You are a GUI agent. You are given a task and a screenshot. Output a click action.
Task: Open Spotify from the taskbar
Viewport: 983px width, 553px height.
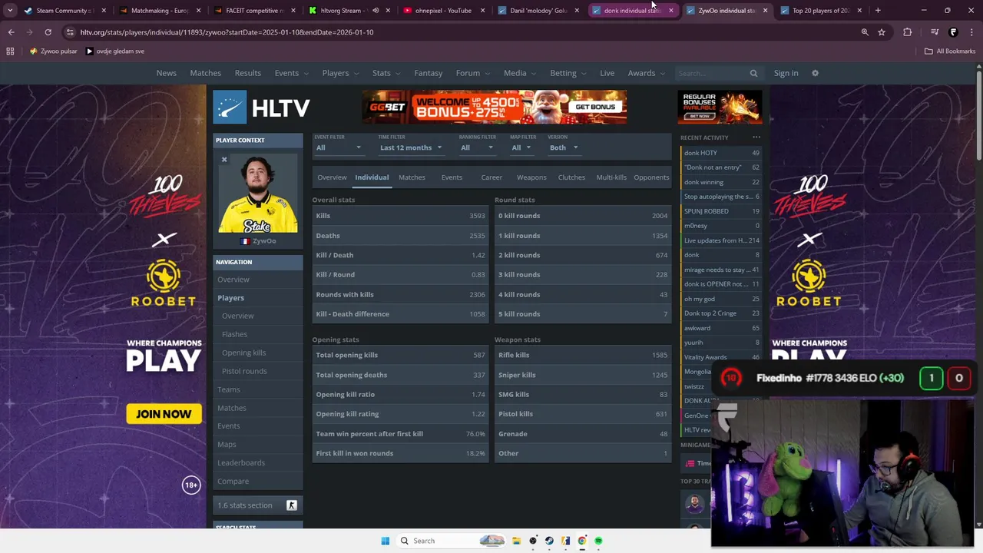click(598, 541)
